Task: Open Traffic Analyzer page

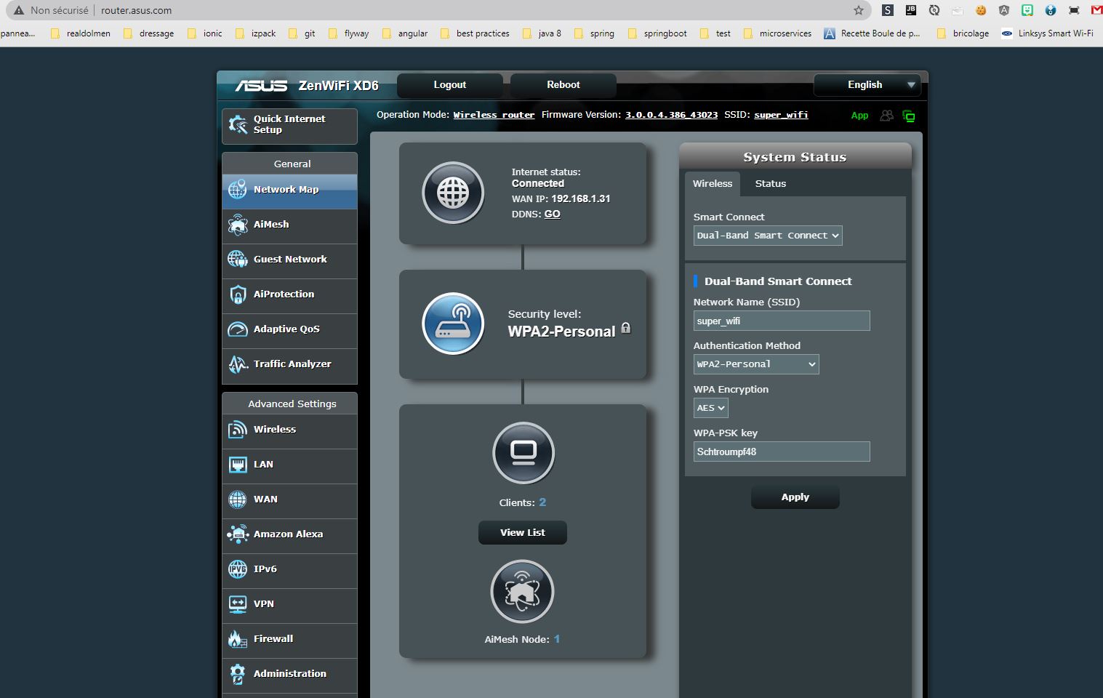Action: (x=289, y=365)
